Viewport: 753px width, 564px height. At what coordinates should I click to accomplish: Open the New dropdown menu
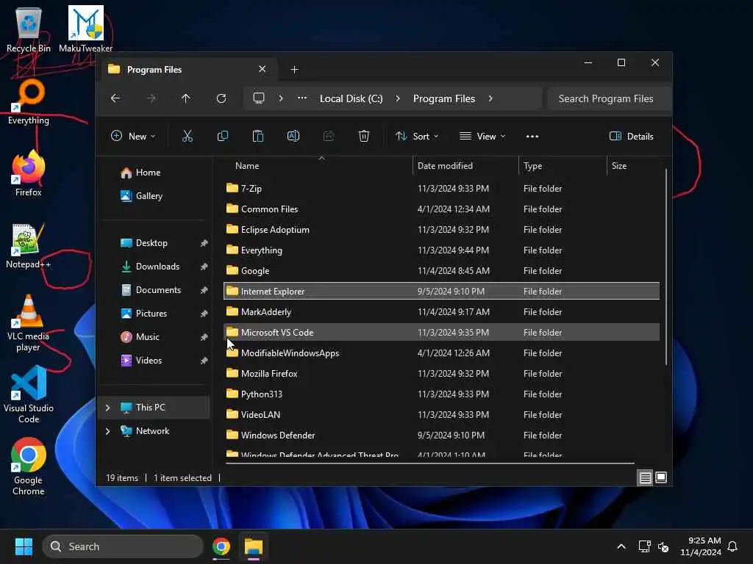(x=133, y=136)
